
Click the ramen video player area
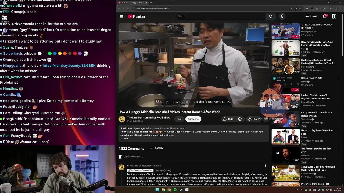(193, 65)
